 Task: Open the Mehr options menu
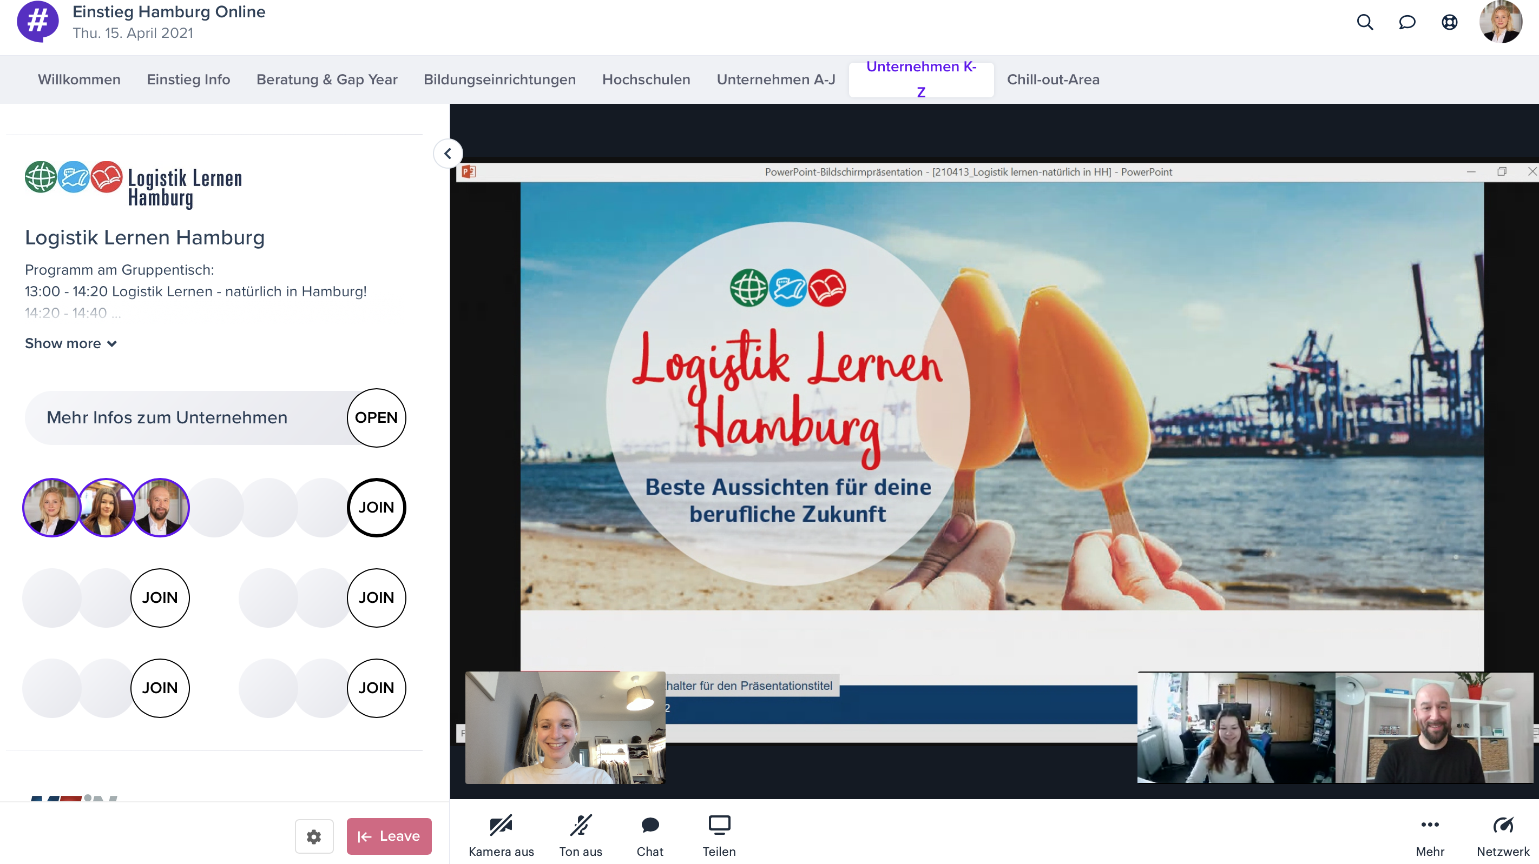(x=1430, y=836)
